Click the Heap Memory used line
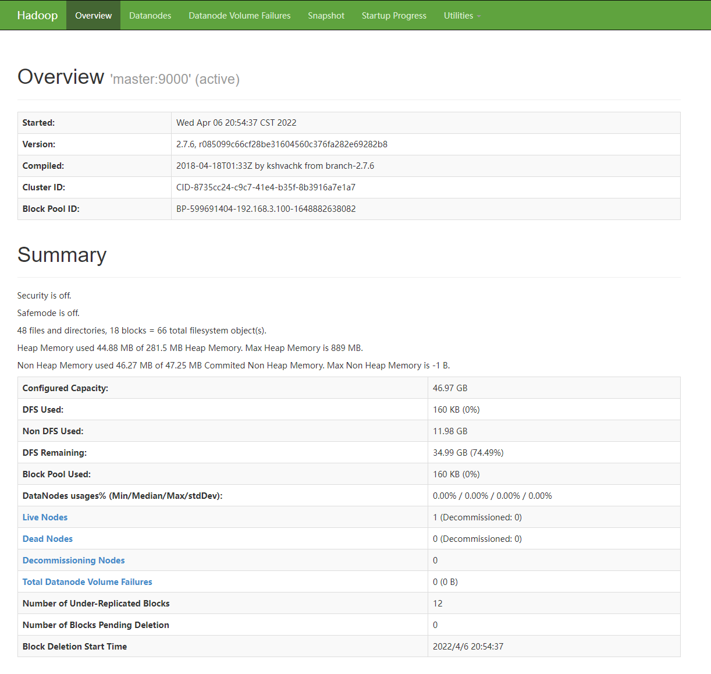711x674 pixels. (190, 348)
